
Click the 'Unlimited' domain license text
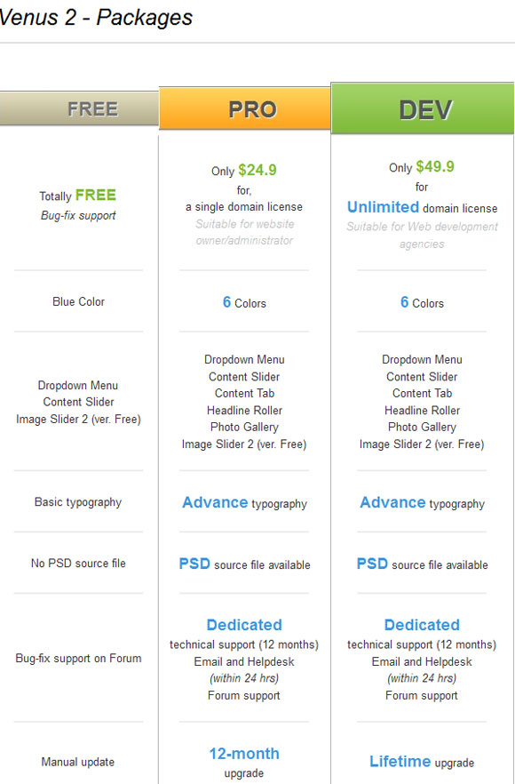click(x=383, y=207)
